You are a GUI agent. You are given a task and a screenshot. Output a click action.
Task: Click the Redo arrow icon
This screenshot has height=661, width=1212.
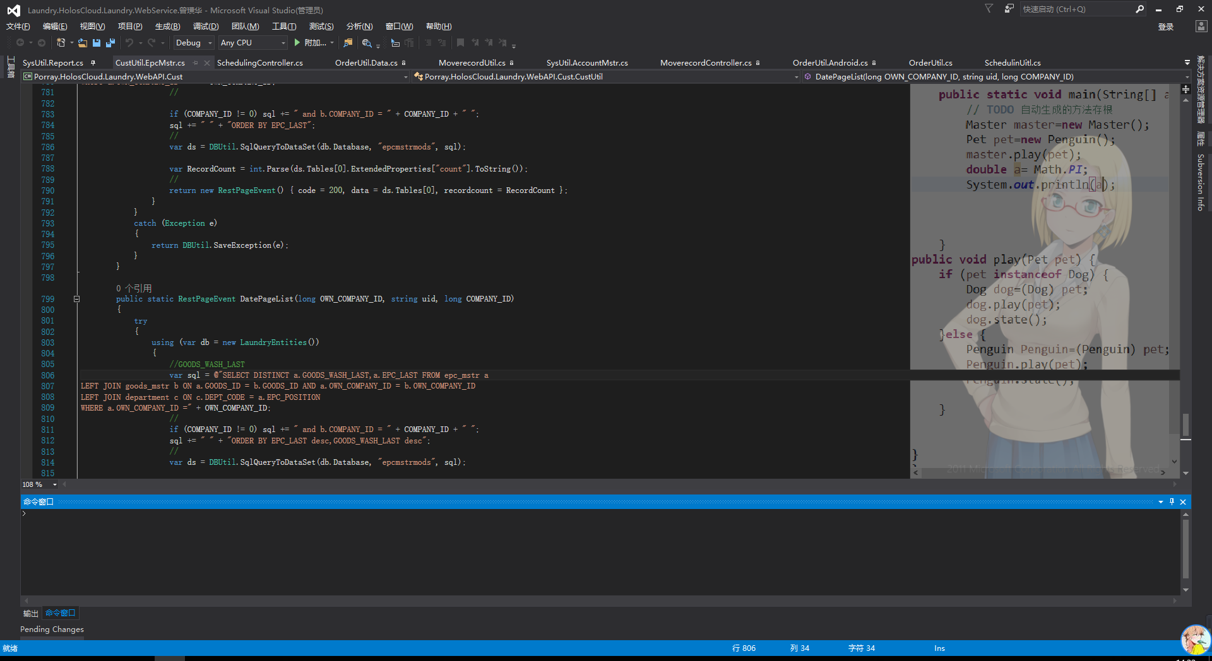pyautogui.click(x=151, y=43)
